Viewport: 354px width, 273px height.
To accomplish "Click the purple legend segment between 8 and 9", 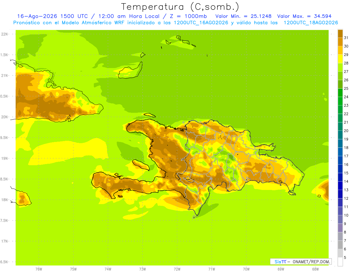I will point(340,228).
